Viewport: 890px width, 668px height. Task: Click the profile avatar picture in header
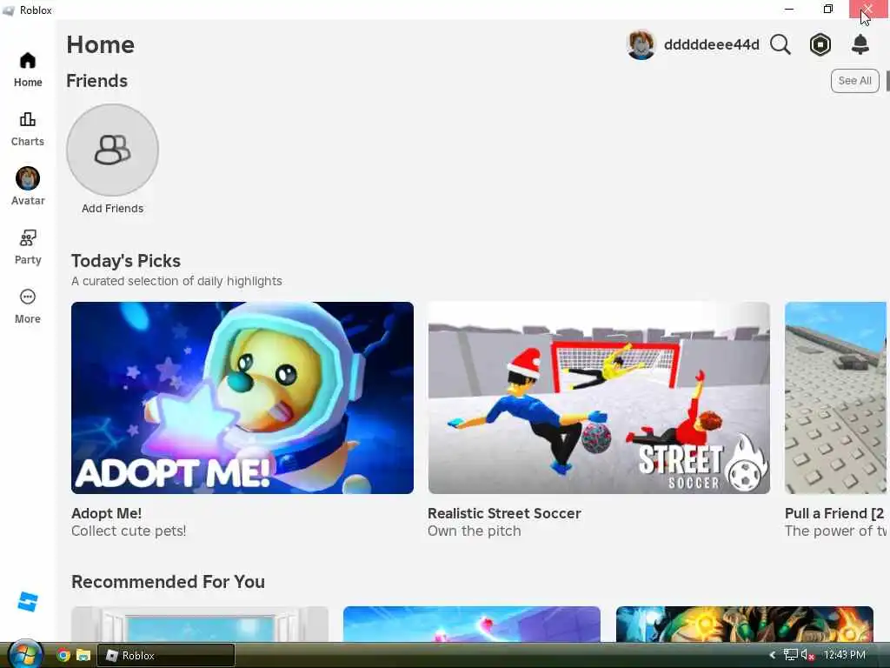(641, 44)
